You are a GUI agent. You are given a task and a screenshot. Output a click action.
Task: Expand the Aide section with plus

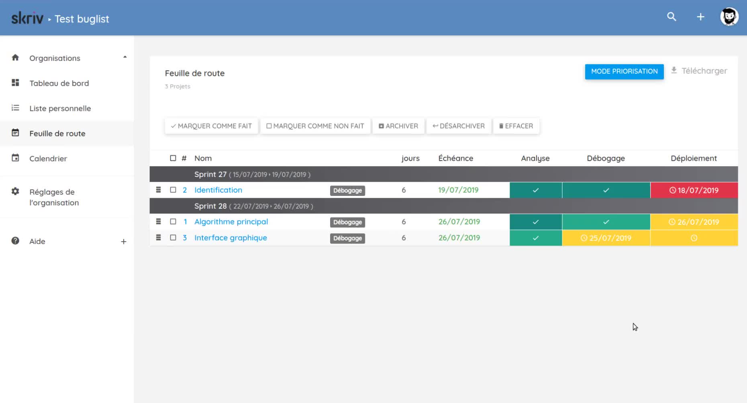point(124,242)
